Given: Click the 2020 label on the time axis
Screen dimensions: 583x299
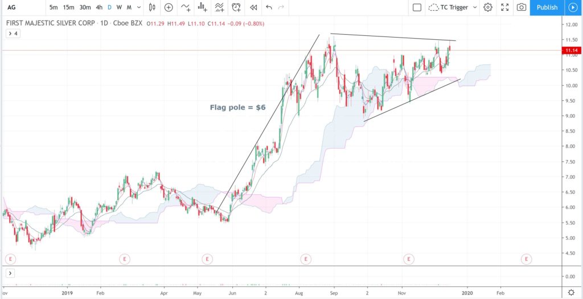Looking at the screenshot, I should (x=467, y=293).
